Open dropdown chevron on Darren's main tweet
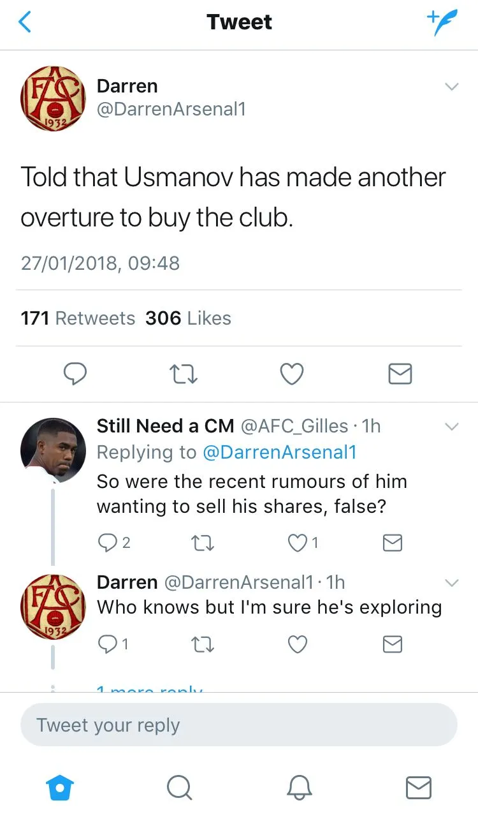 [x=451, y=87]
